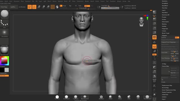Expand the Displacement Map subpalette

pos(167,85)
